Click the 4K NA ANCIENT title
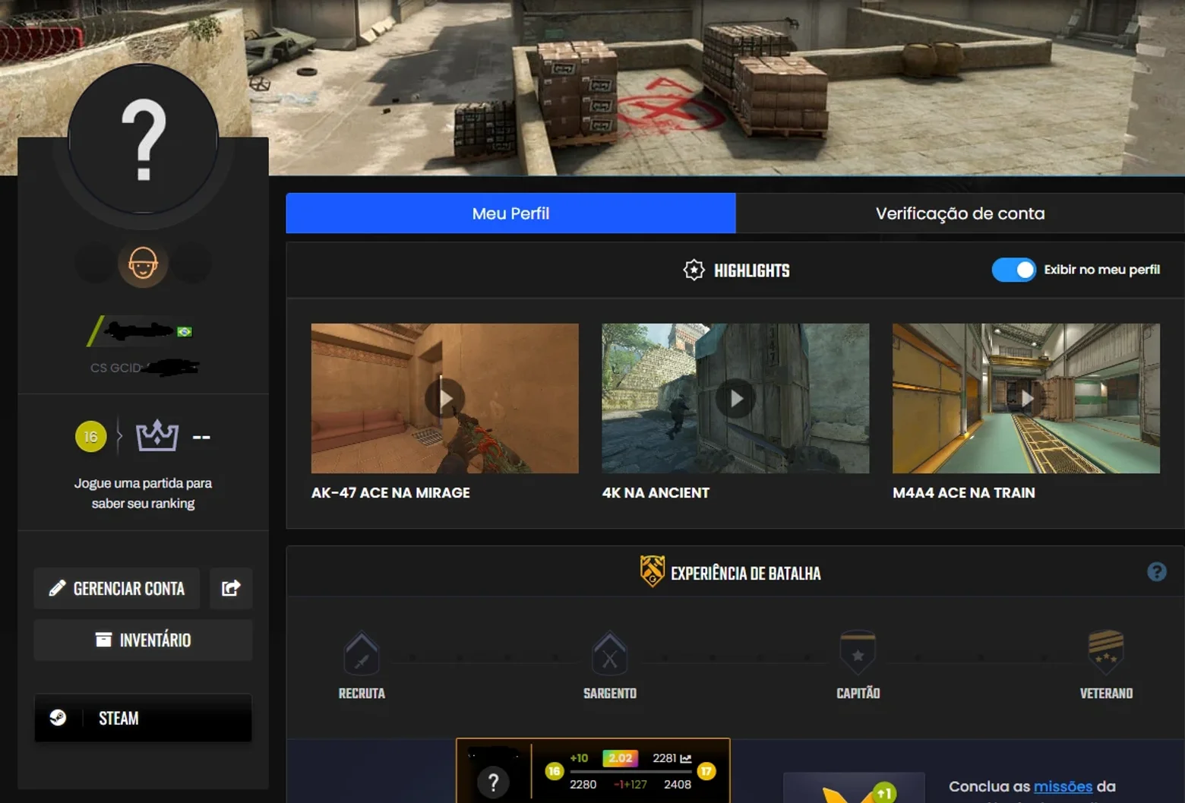This screenshot has height=803, width=1185. click(x=656, y=493)
